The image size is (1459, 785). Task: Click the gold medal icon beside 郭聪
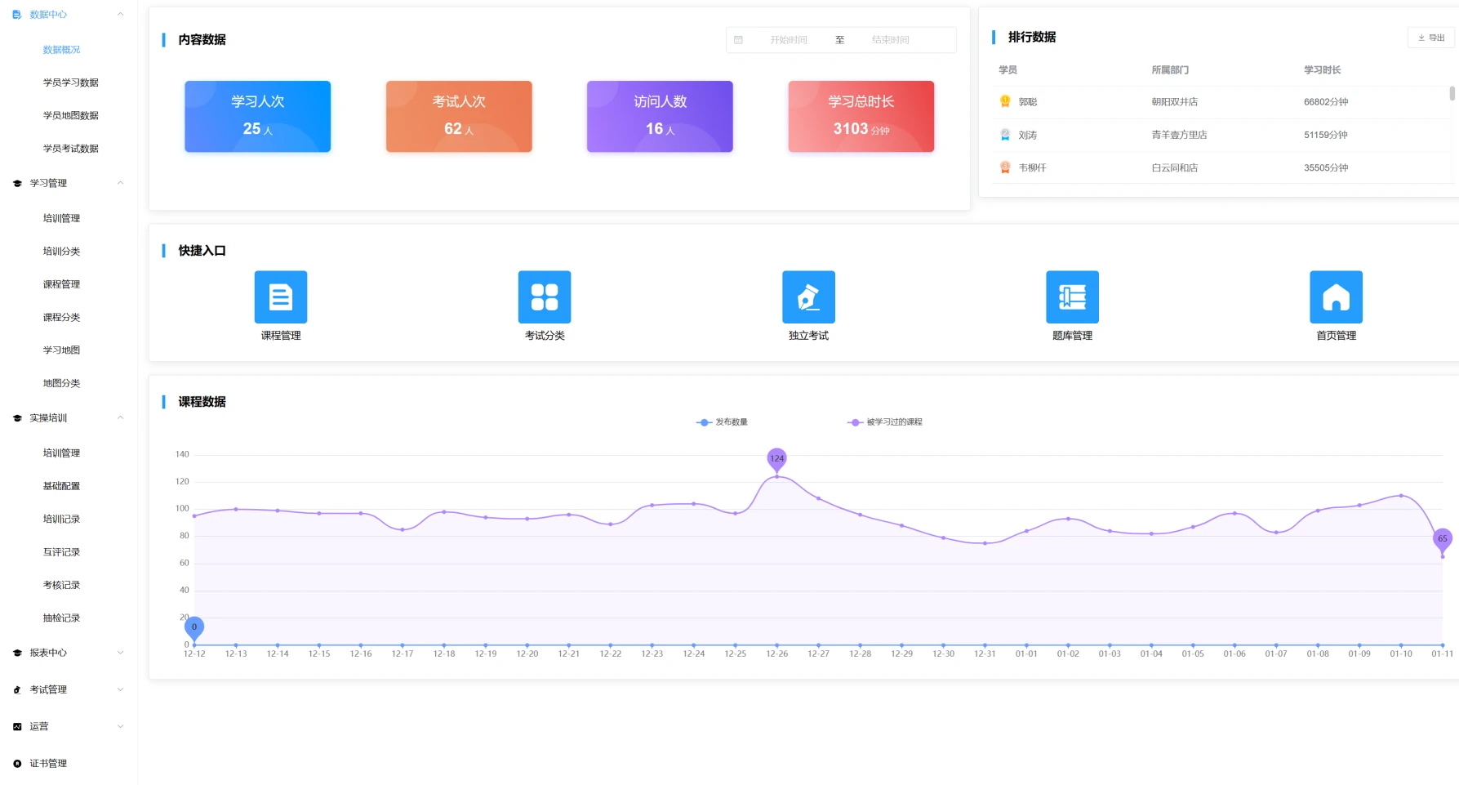1005,101
